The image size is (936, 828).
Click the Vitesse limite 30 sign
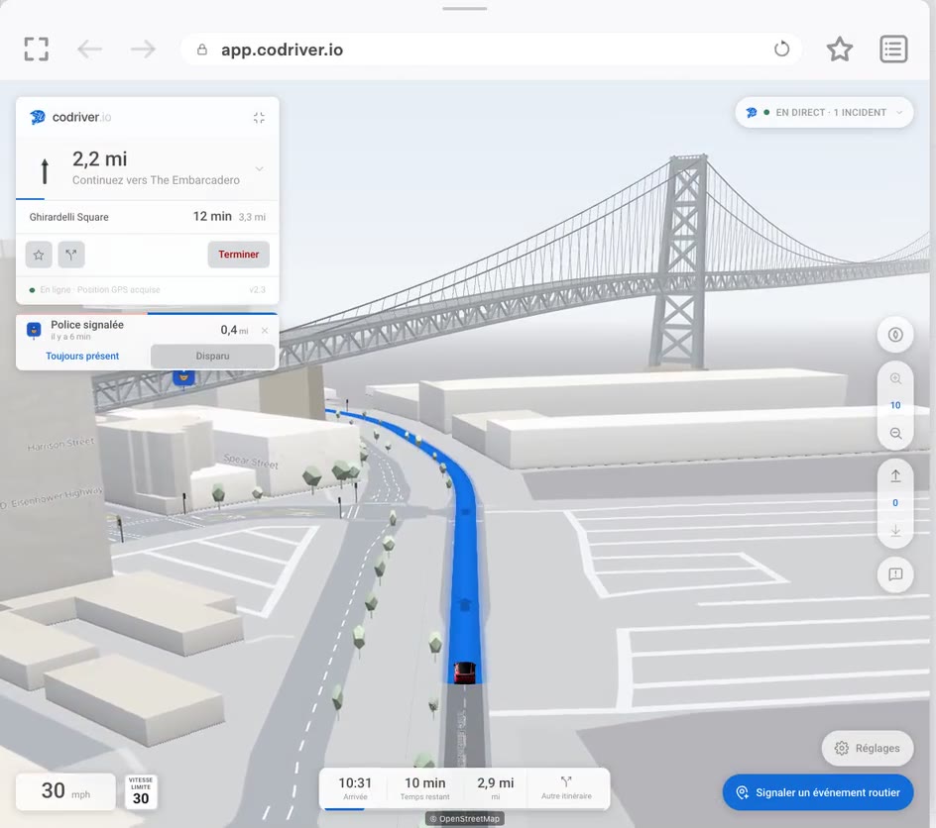(x=141, y=791)
